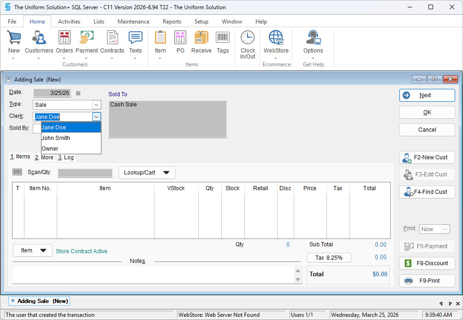Expand the Type dropdown arrow

point(96,105)
